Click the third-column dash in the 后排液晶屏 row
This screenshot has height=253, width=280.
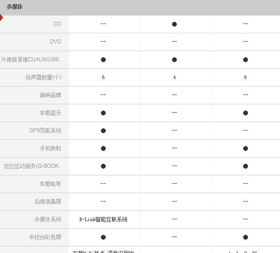(245, 202)
